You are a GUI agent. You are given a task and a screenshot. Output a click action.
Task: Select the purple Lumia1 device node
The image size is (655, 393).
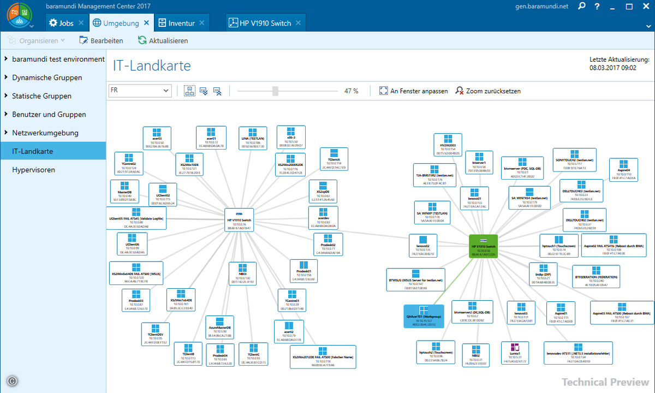(515, 353)
